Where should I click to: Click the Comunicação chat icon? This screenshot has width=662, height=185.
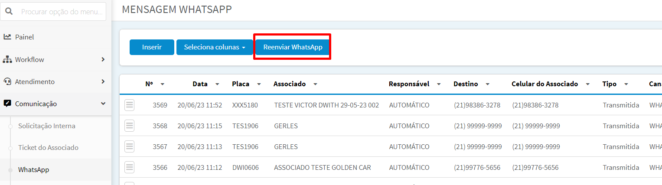pyautogui.click(x=7, y=104)
